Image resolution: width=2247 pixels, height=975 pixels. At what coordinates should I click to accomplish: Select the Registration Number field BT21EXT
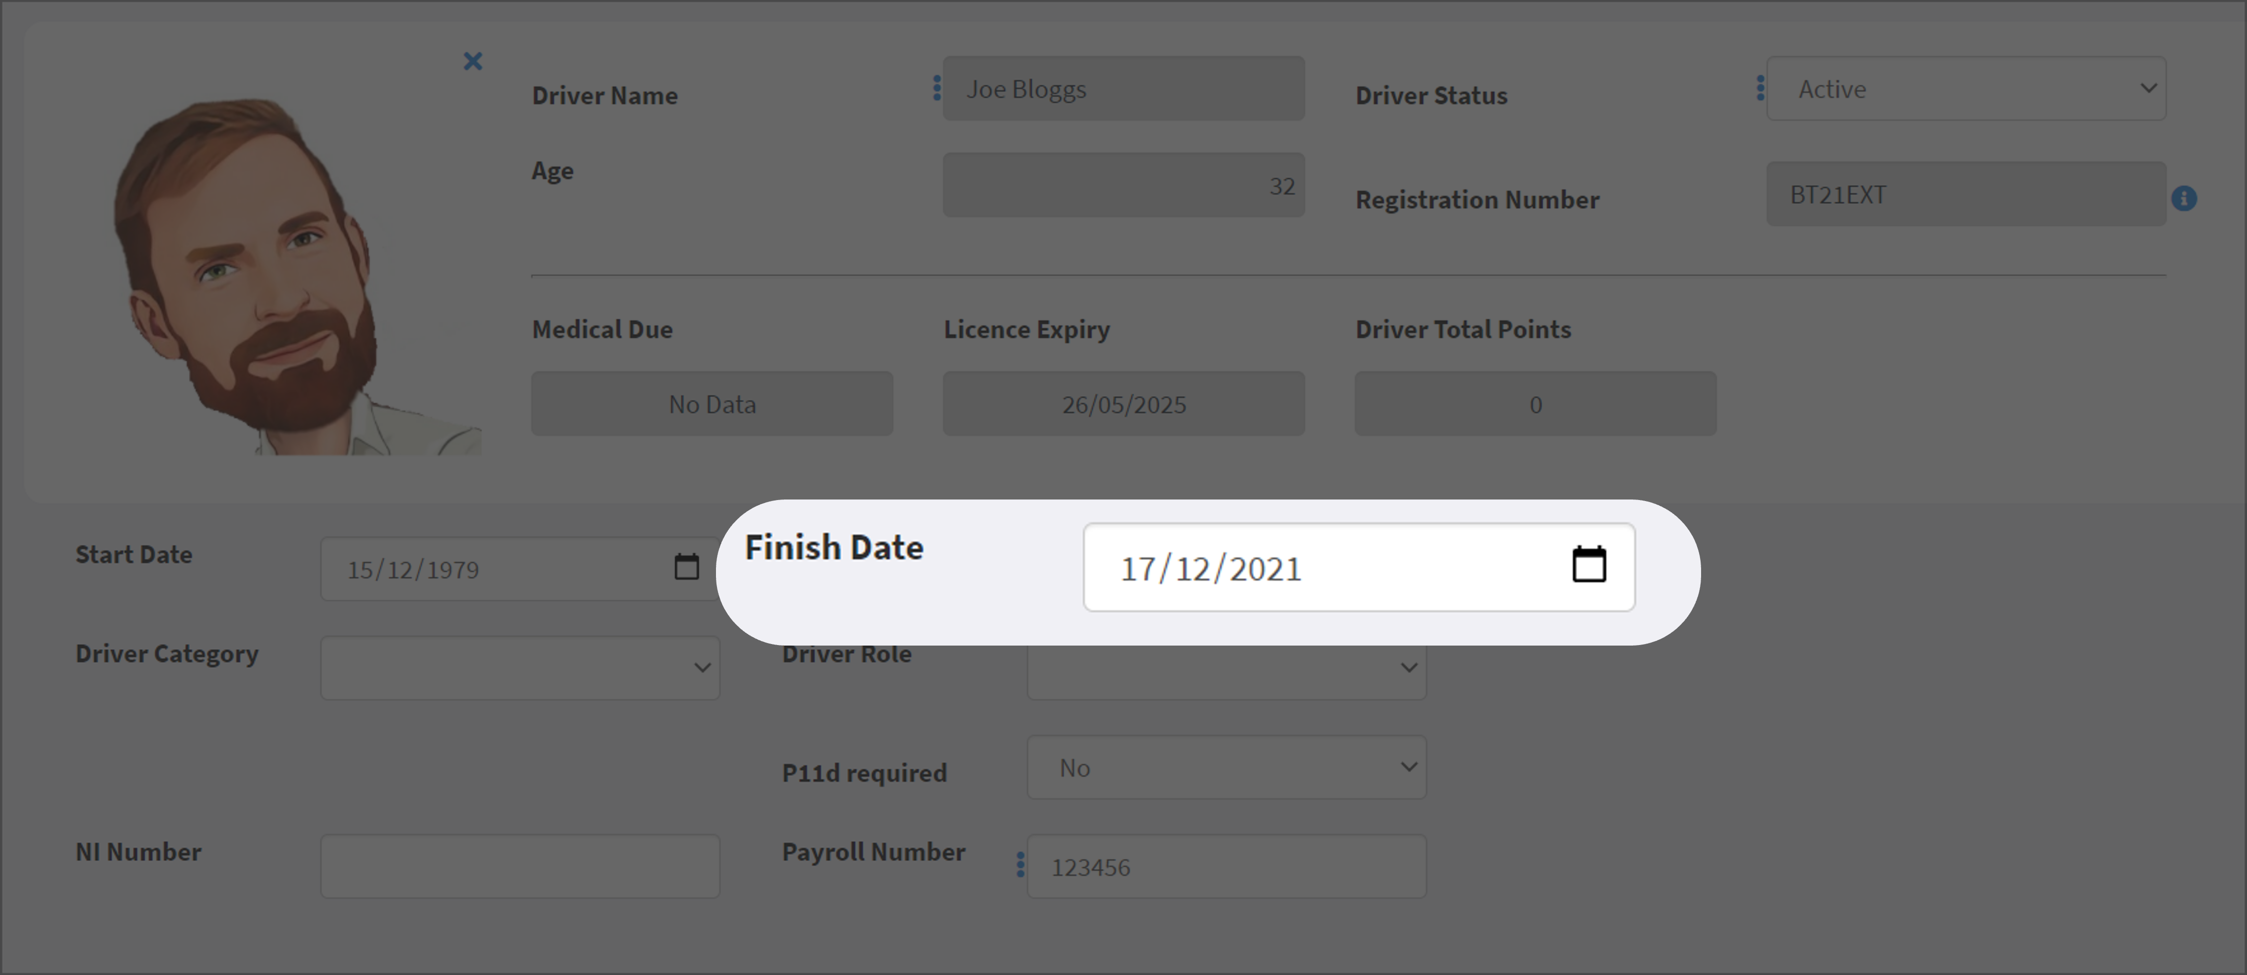tap(1966, 195)
